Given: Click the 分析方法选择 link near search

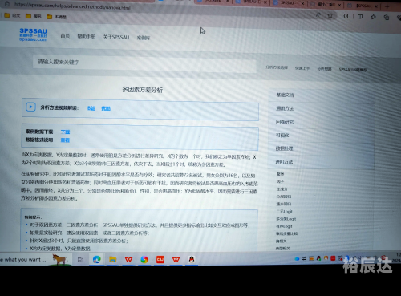Looking at the screenshot, I should [x=277, y=67].
